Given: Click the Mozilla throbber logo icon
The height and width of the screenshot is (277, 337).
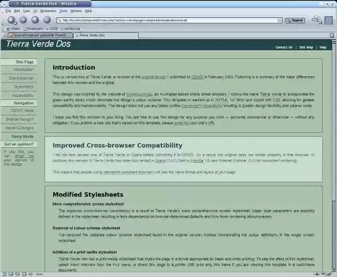Looking at the screenshot, I should click(x=328, y=20).
